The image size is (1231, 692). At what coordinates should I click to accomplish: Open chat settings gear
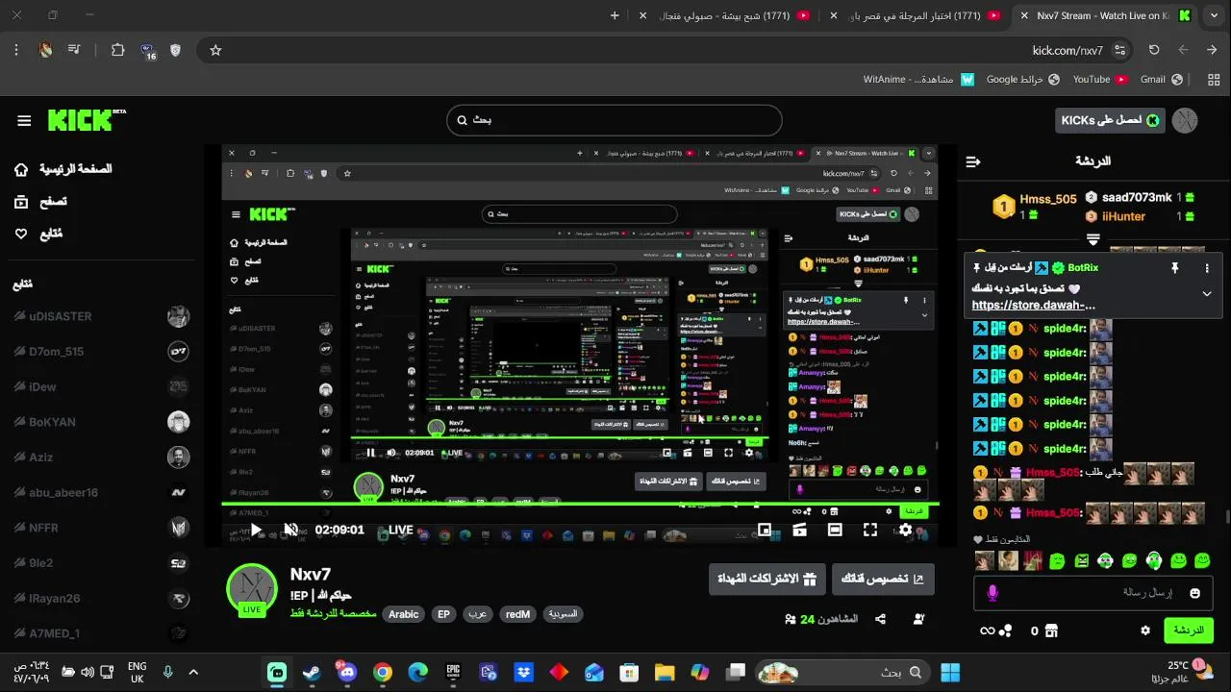point(1145,630)
